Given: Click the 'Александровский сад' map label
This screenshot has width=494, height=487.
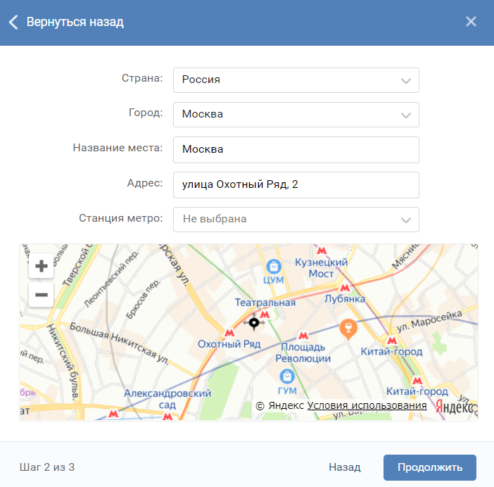Looking at the screenshot, I should click(167, 399).
